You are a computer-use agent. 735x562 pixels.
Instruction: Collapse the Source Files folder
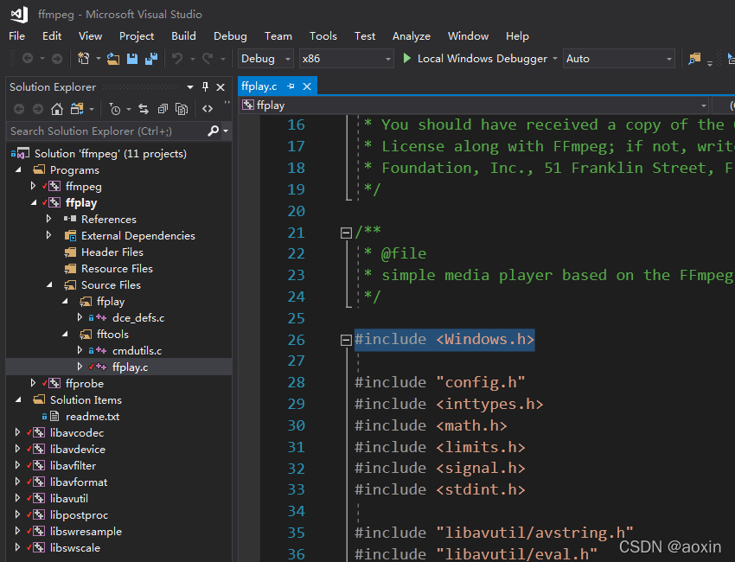pos(49,285)
